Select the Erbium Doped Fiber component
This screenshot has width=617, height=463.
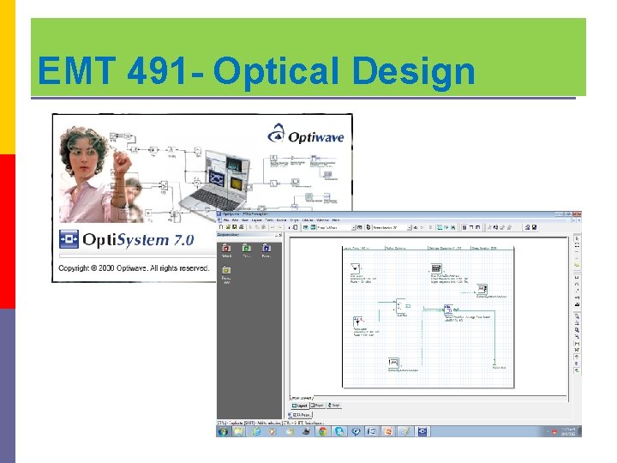point(448,309)
